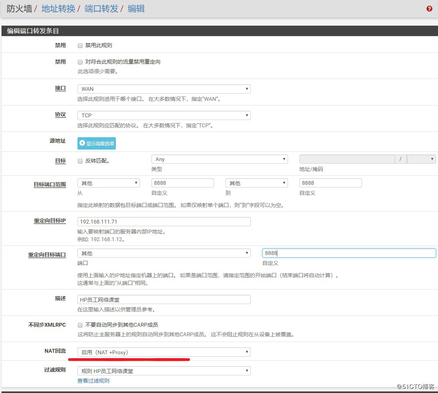This screenshot has width=438, height=393.
Task: Open the 过滤规则 dropdown
Action: click(164, 371)
